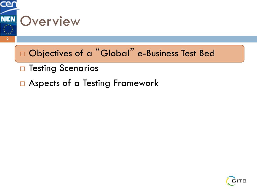Click the EU flag stars emblem
Viewport: 257px width, 193px height.
pos(8,29)
